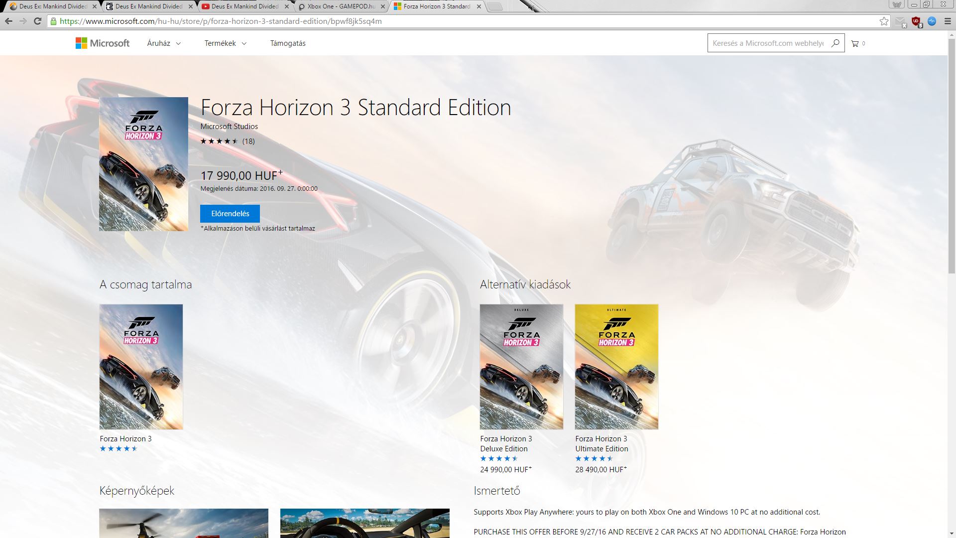The height and width of the screenshot is (538, 956).
Task: Open the Chrome hamburger menu
Action: pos(948,21)
